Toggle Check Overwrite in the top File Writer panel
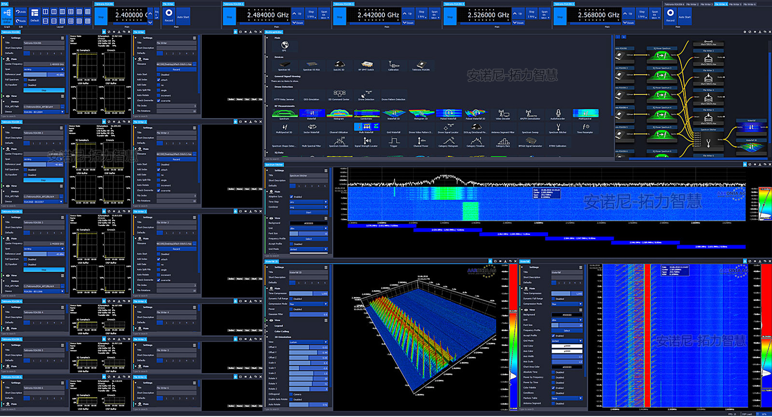The height and width of the screenshot is (417, 772). (159, 100)
